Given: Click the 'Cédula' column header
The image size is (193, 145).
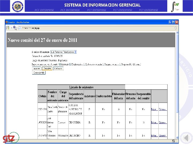Looking at the screenshot, I should pyautogui.click(x=42, y=96).
